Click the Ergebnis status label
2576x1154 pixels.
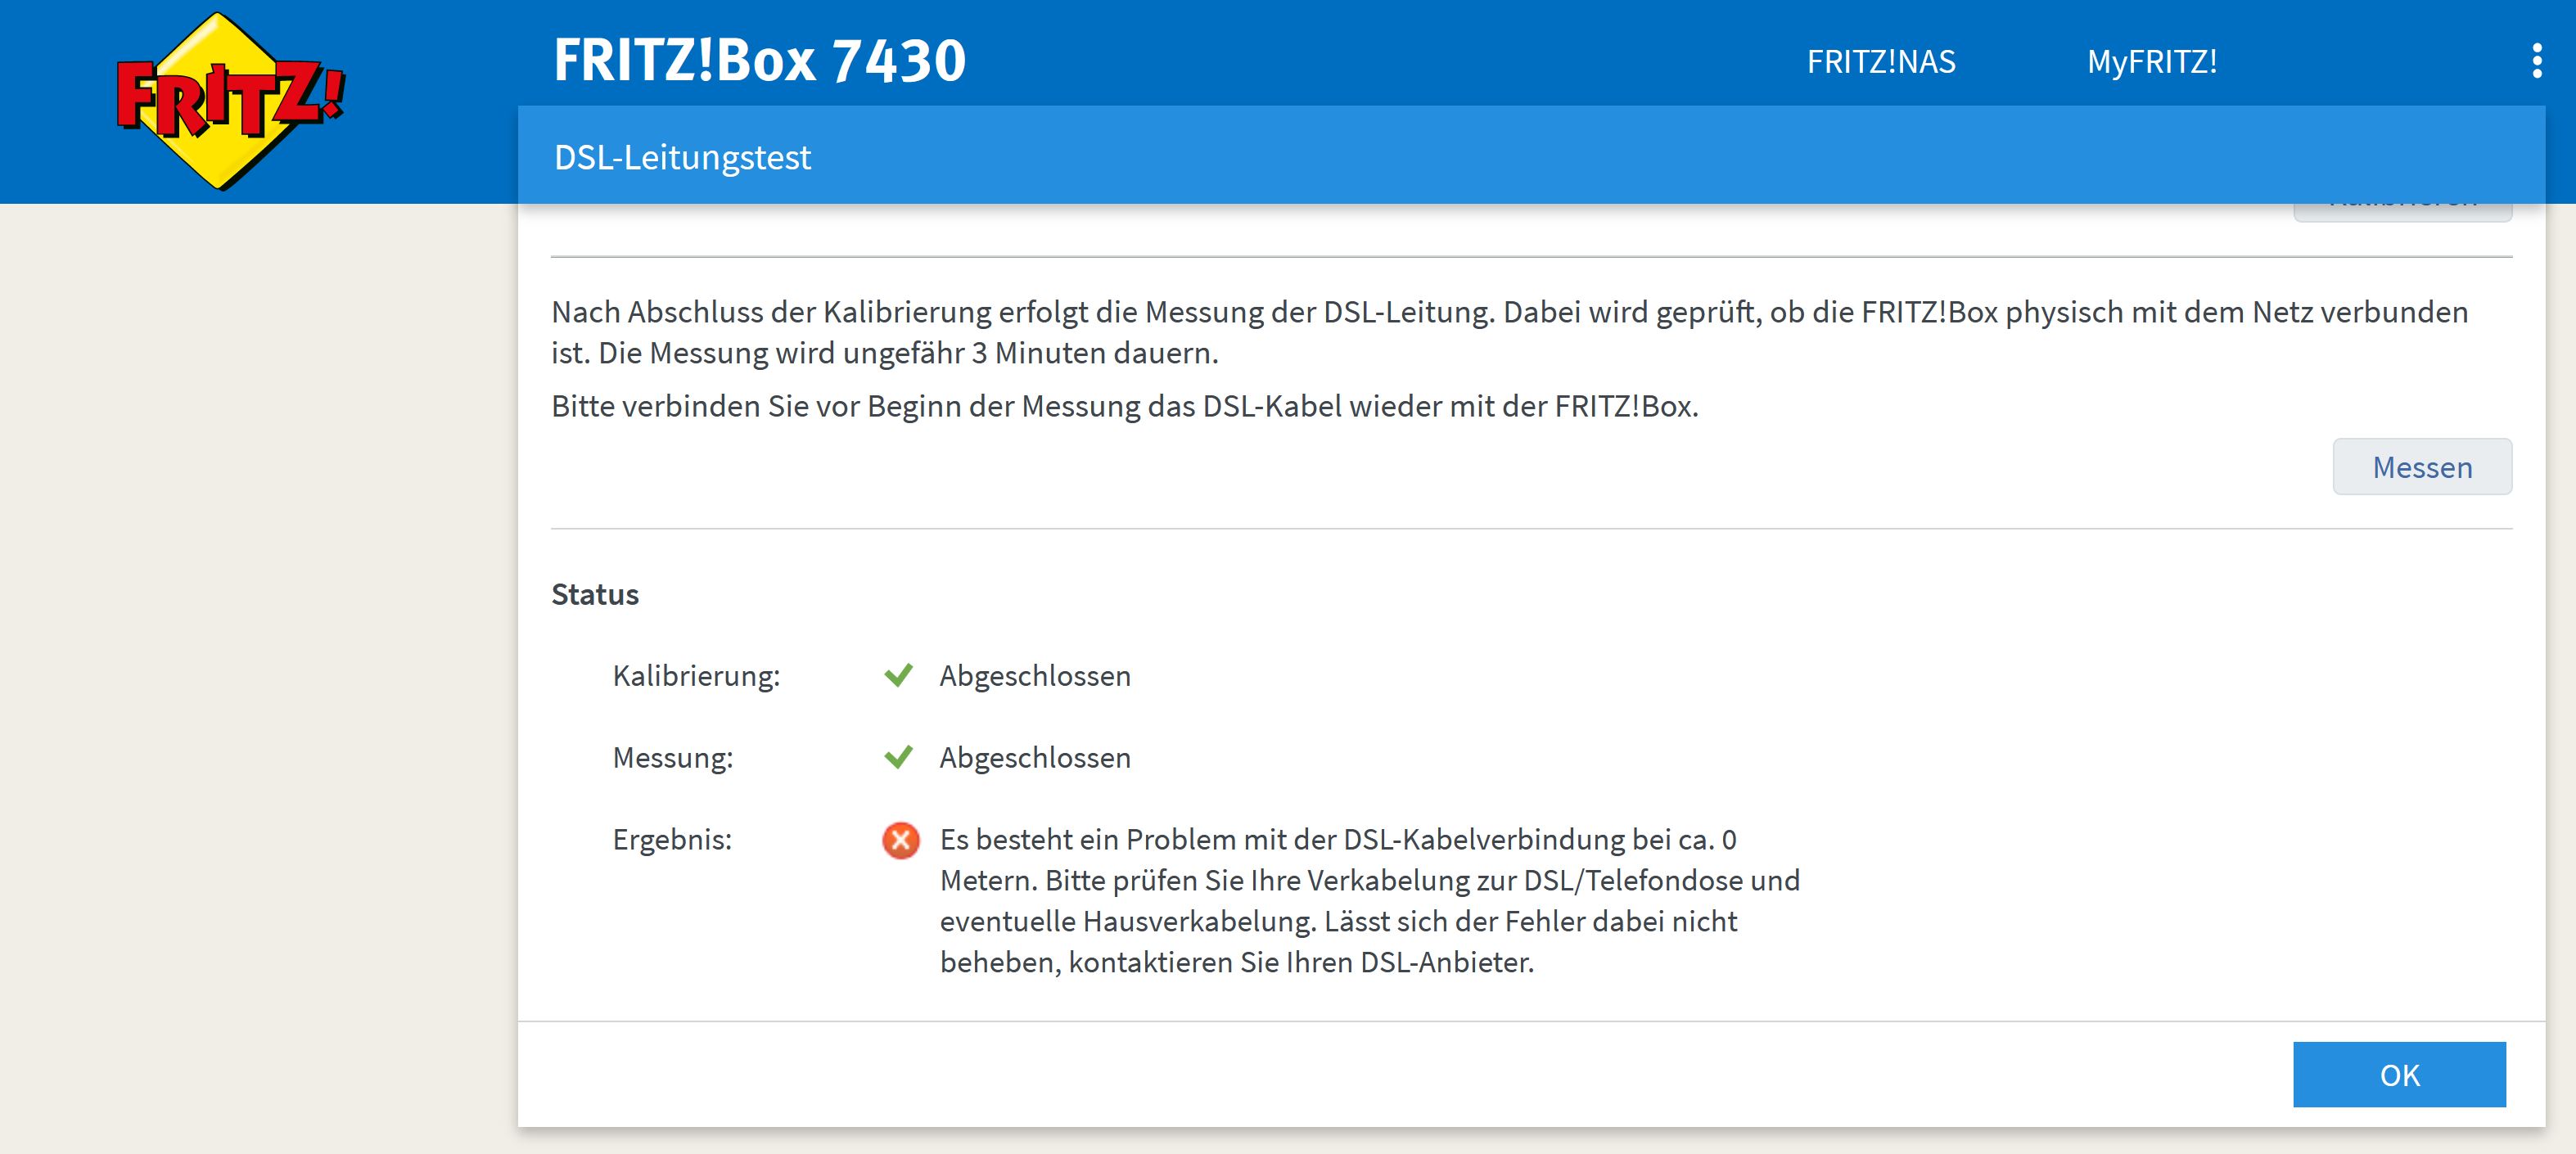(672, 840)
